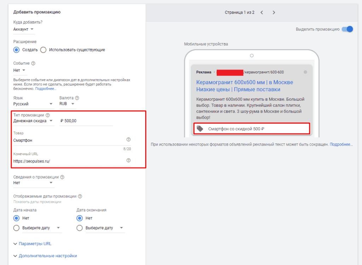Screen dimensions: 362x265
Task: Click Подробнее link under Событие description
Action: tap(46, 89)
